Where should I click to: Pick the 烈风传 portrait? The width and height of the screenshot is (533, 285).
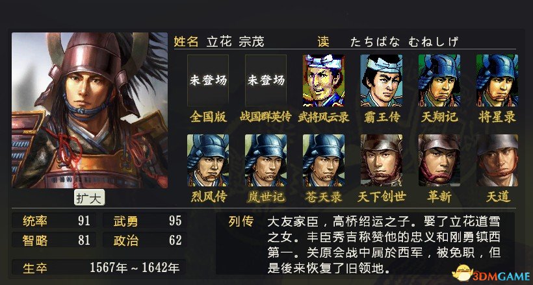(208, 160)
